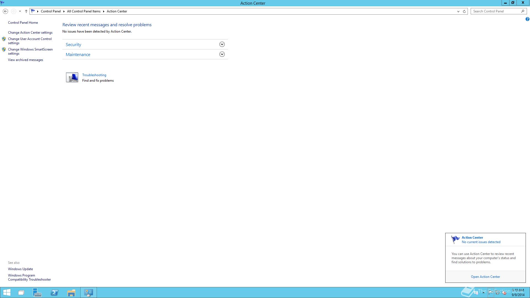This screenshot has width=530, height=298.
Task: Click All Control Panel Items breadcrumb
Action: coord(84,11)
